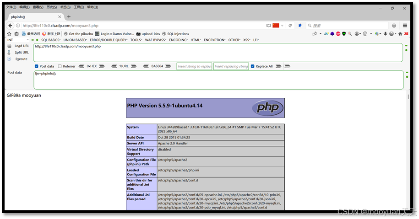Click the site info icon in address bar
Image resolution: width=419 pixels, height=219 pixels.
[18, 26]
